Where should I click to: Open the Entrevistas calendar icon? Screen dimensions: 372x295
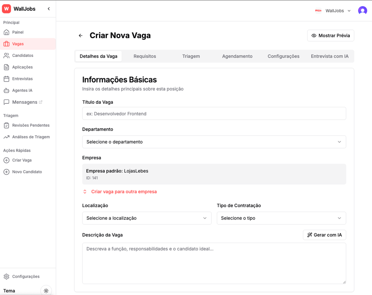coord(7,78)
